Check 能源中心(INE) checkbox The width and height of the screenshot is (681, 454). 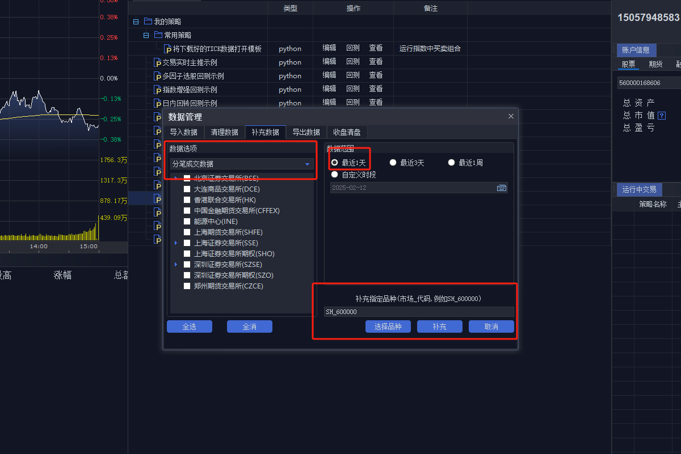[x=187, y=221]
